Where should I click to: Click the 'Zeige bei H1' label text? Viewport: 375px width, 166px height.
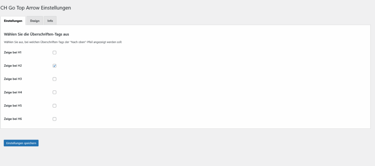click(13, 52)
